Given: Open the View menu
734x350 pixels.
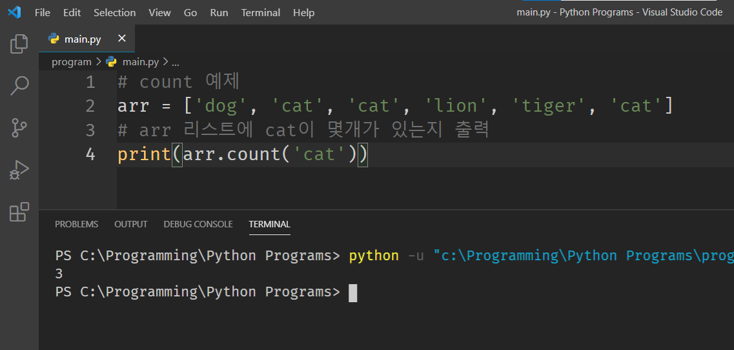Looking at the screenshot, I should (159, 13).
